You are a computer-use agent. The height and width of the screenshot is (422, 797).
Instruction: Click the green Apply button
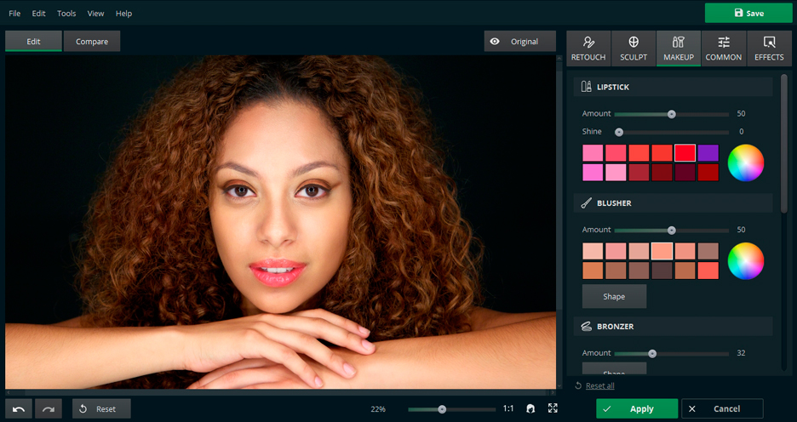pos(636,409)
